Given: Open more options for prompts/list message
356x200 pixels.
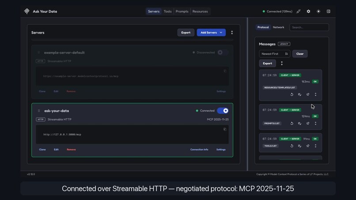Looking at the screenshot, I should coord(316,124).
